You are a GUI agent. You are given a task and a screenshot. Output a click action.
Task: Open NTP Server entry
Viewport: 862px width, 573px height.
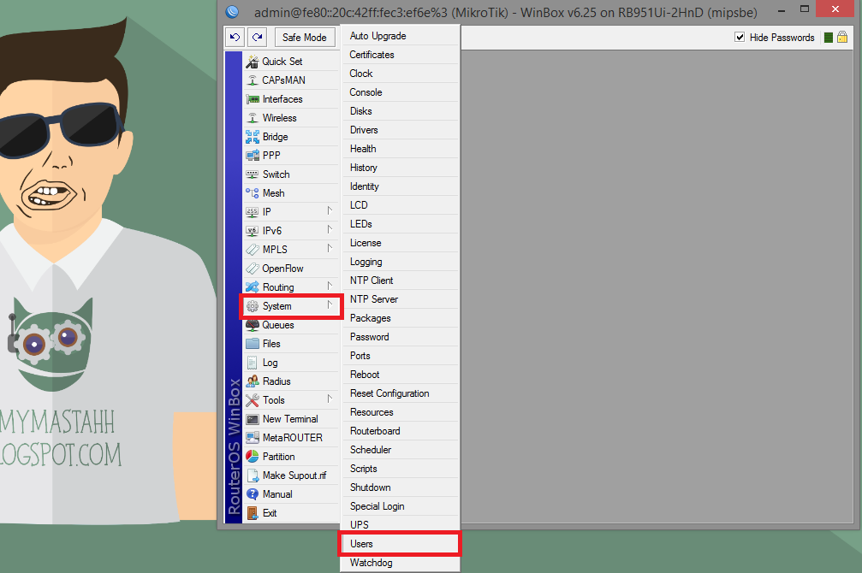tap(401, 299)
